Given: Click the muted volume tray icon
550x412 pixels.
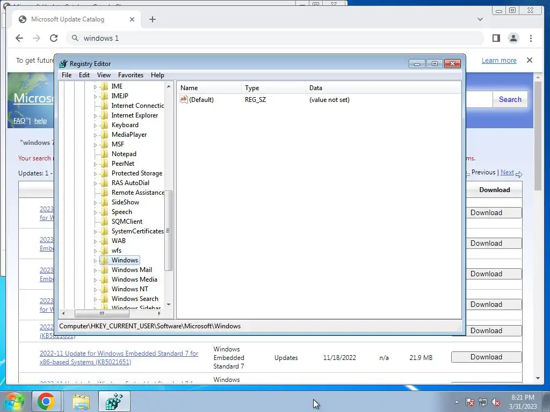Looking at the screenshot, I should [x=496, y=402].
